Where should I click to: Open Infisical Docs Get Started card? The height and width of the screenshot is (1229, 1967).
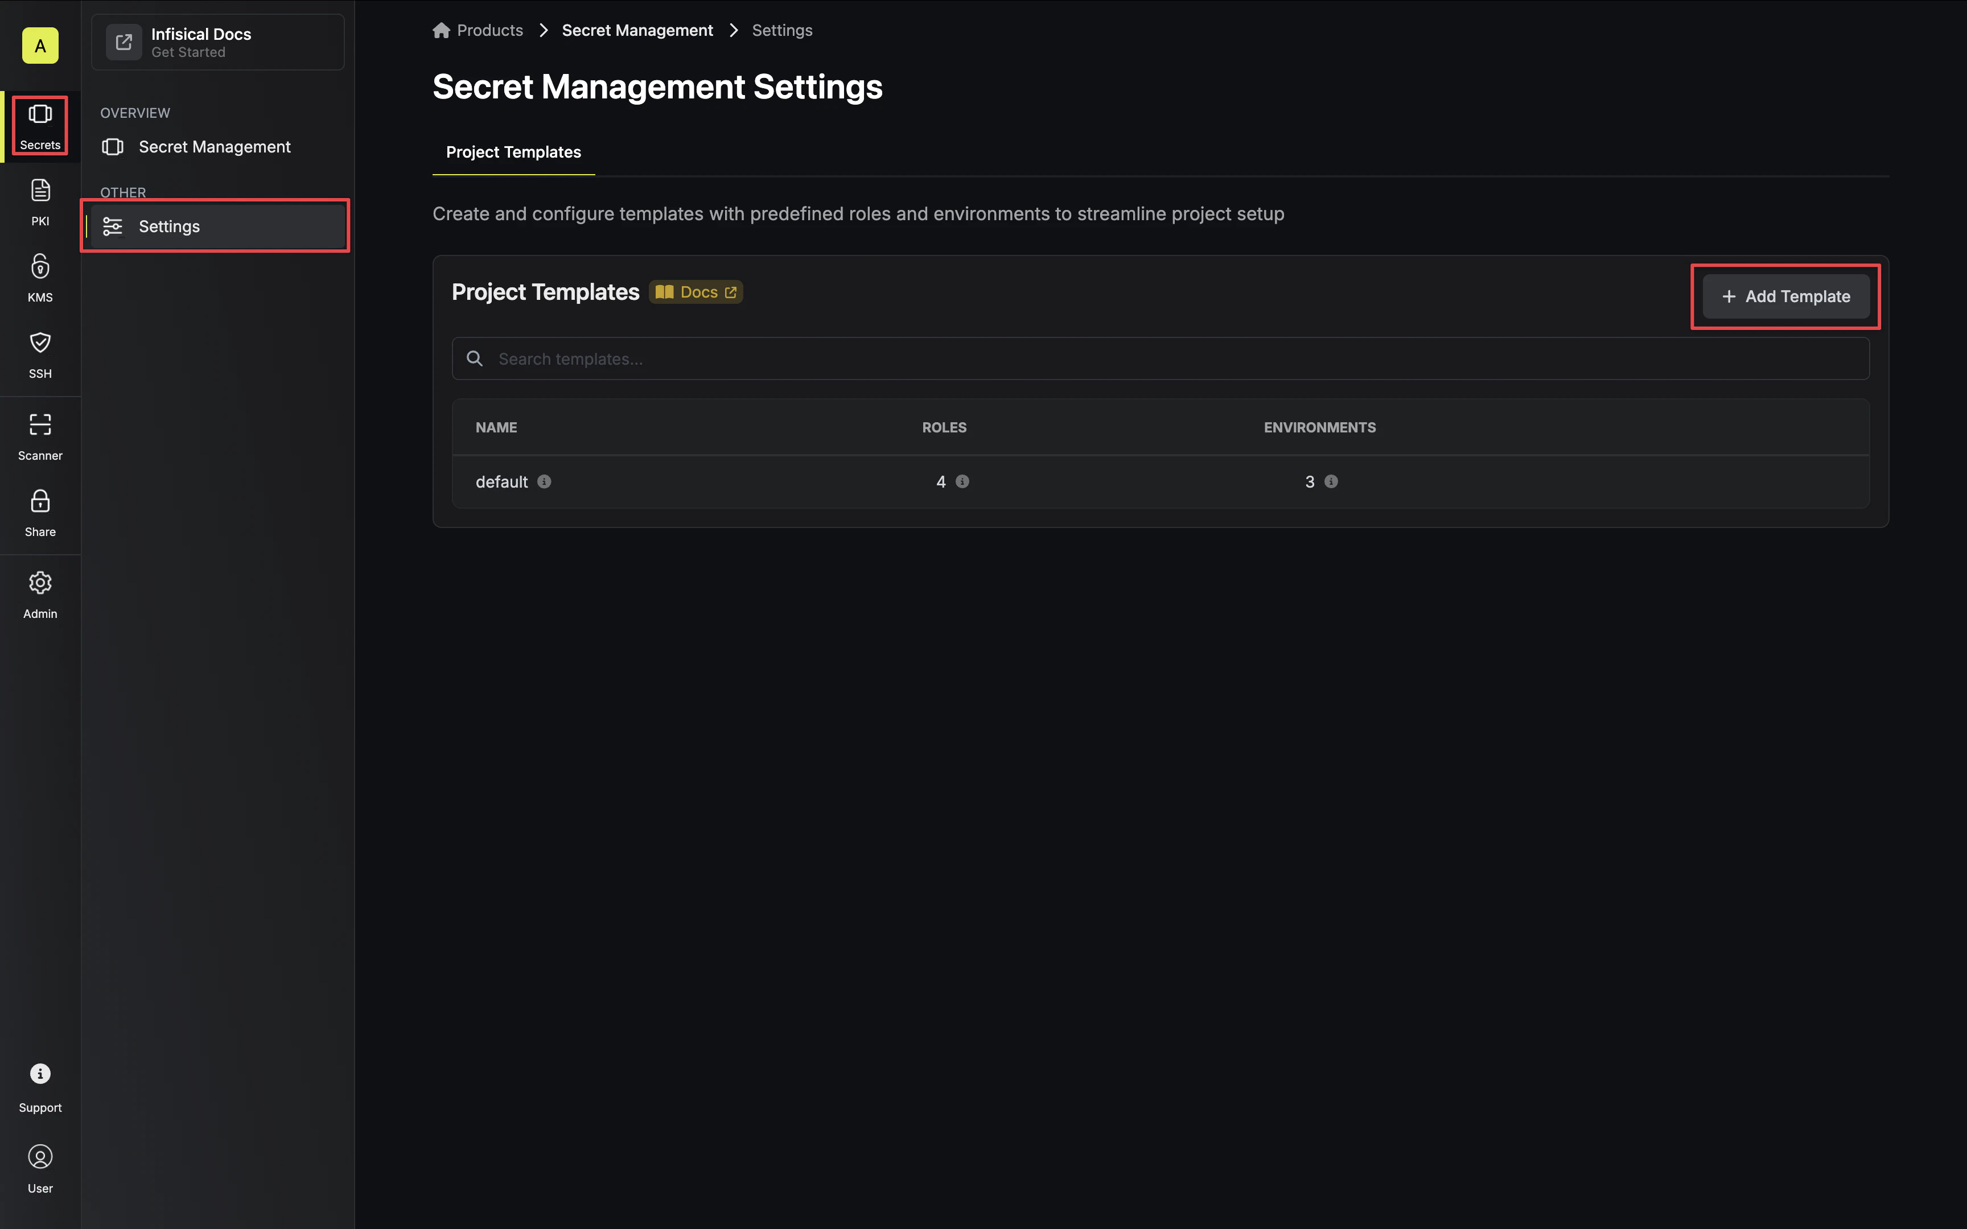pyautogui.click(x=218, y=42)
